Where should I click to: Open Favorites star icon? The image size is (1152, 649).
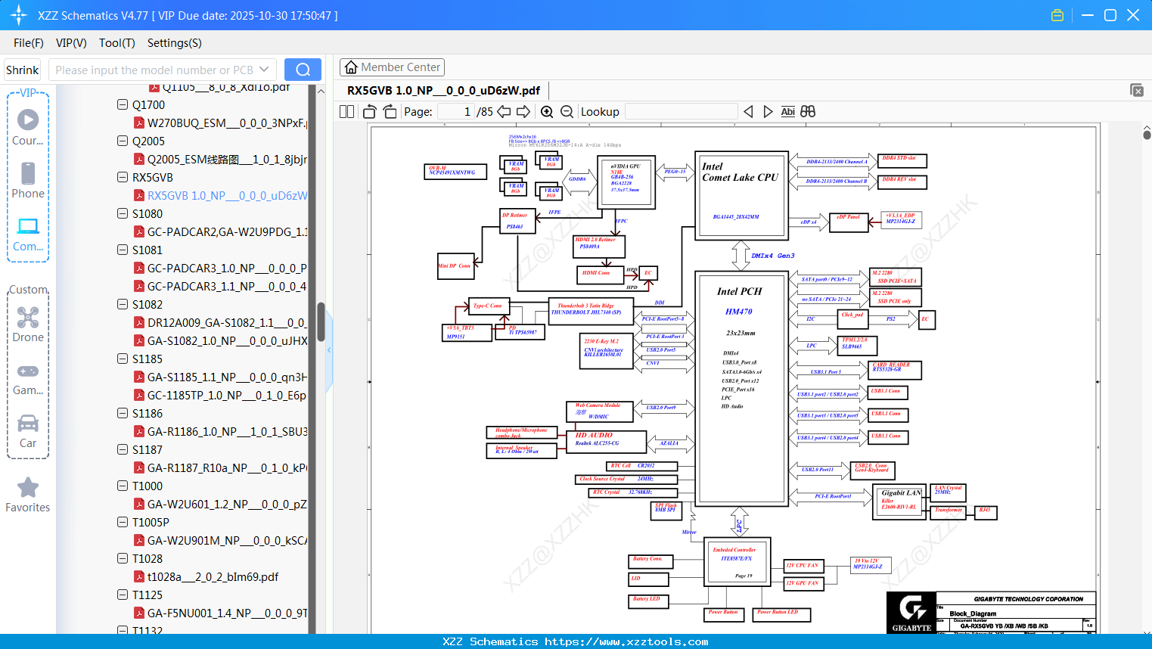click(x=28, y=487)
